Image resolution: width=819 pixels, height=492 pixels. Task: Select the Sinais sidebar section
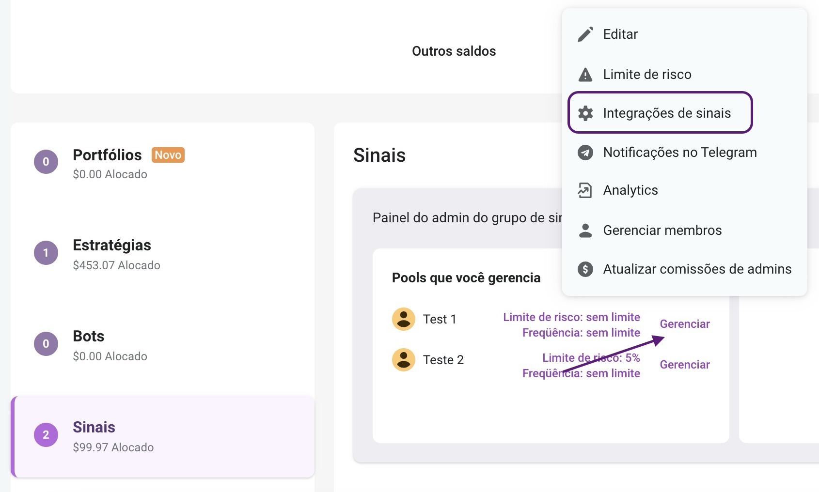(x=162, y=436)
